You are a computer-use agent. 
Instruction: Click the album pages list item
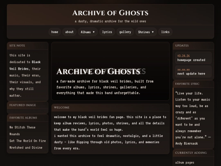185,162
